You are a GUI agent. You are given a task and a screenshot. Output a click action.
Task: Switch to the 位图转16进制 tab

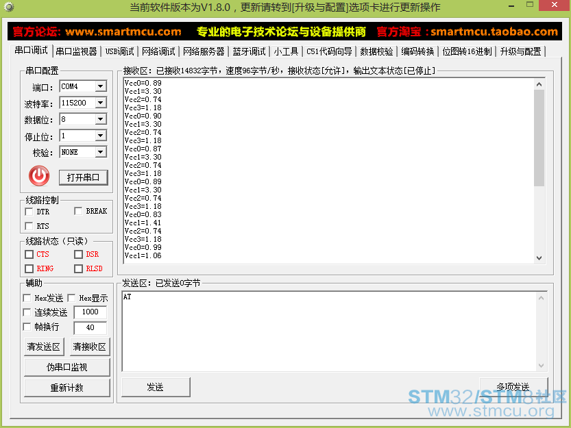click(x=467, y=51)
